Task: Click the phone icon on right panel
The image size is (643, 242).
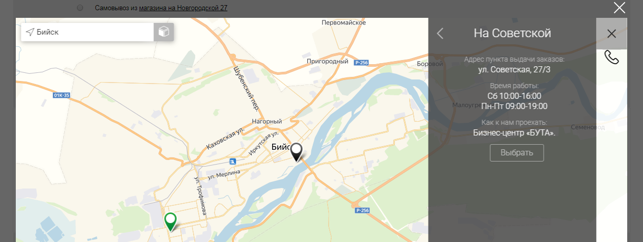Action: (611, 57)
